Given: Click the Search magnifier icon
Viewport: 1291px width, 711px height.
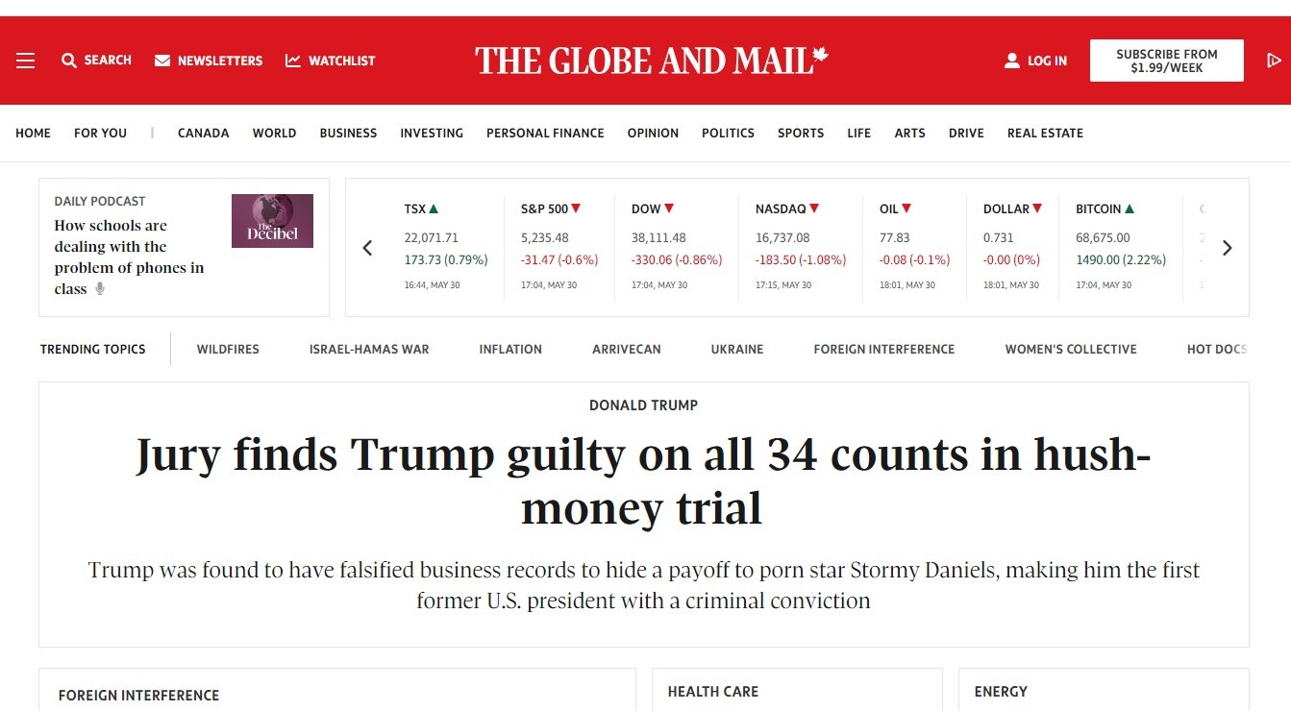Looking at the screenshot, I should [x=69, y=61].
